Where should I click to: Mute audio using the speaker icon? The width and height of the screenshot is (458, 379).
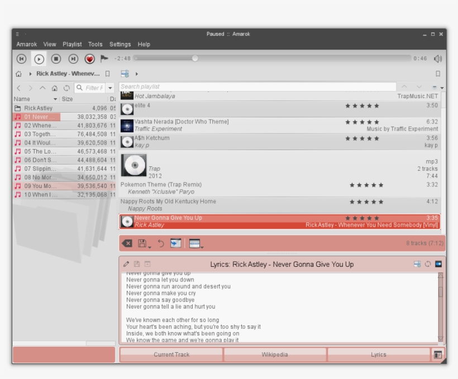coord(438,59)
